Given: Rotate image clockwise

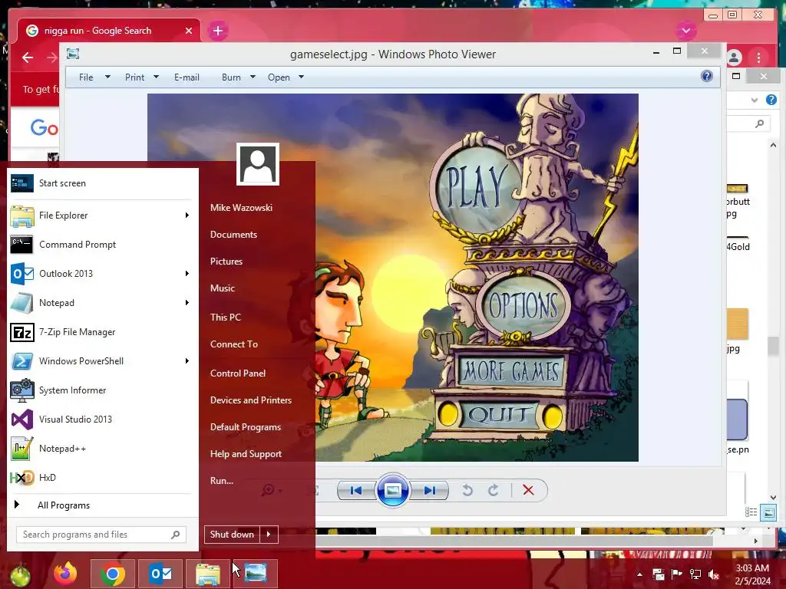Looking at the screenshot, I should point(494,490).
